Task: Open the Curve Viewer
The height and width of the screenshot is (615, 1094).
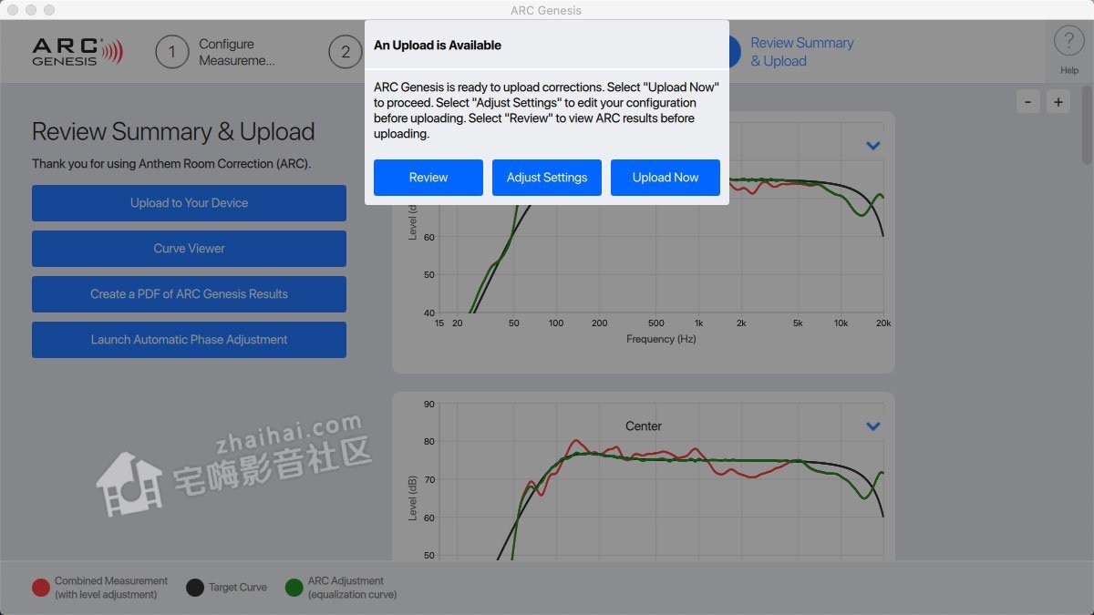Action: [189, 249]
